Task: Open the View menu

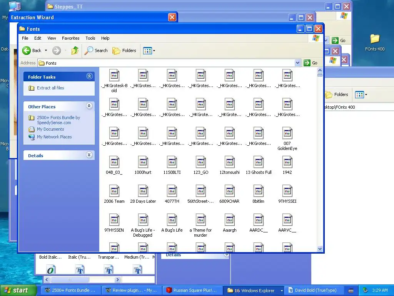Action: click(52, 38)
